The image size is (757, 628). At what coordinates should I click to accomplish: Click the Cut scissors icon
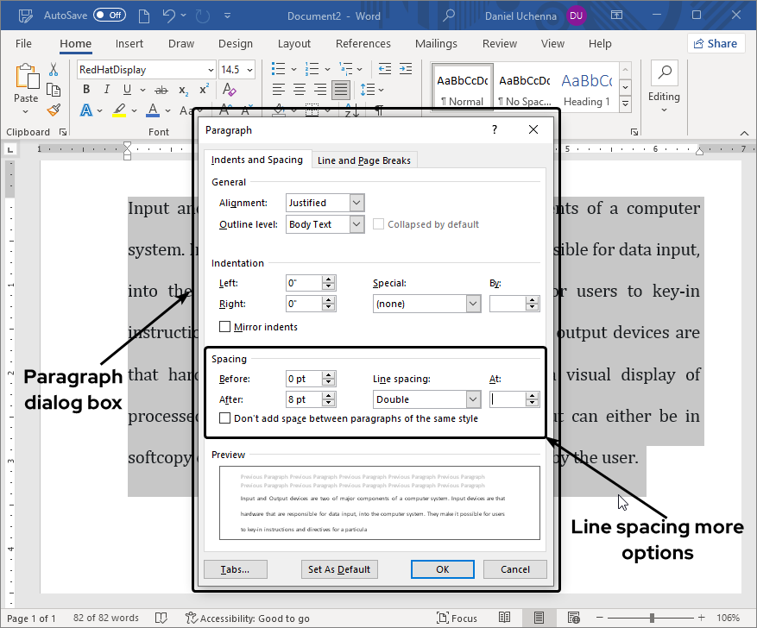(x=54, y=70)
